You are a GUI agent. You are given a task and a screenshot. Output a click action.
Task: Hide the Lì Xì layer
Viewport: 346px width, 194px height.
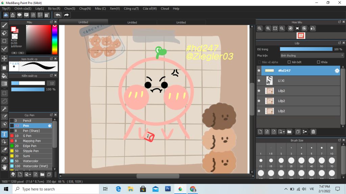[x=259, y=81]
